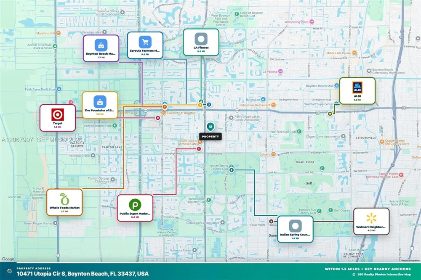The width and height of the screenshot is (421, 280).
Task: Click the Report a map error link
Action: click(x=410, y=260)
